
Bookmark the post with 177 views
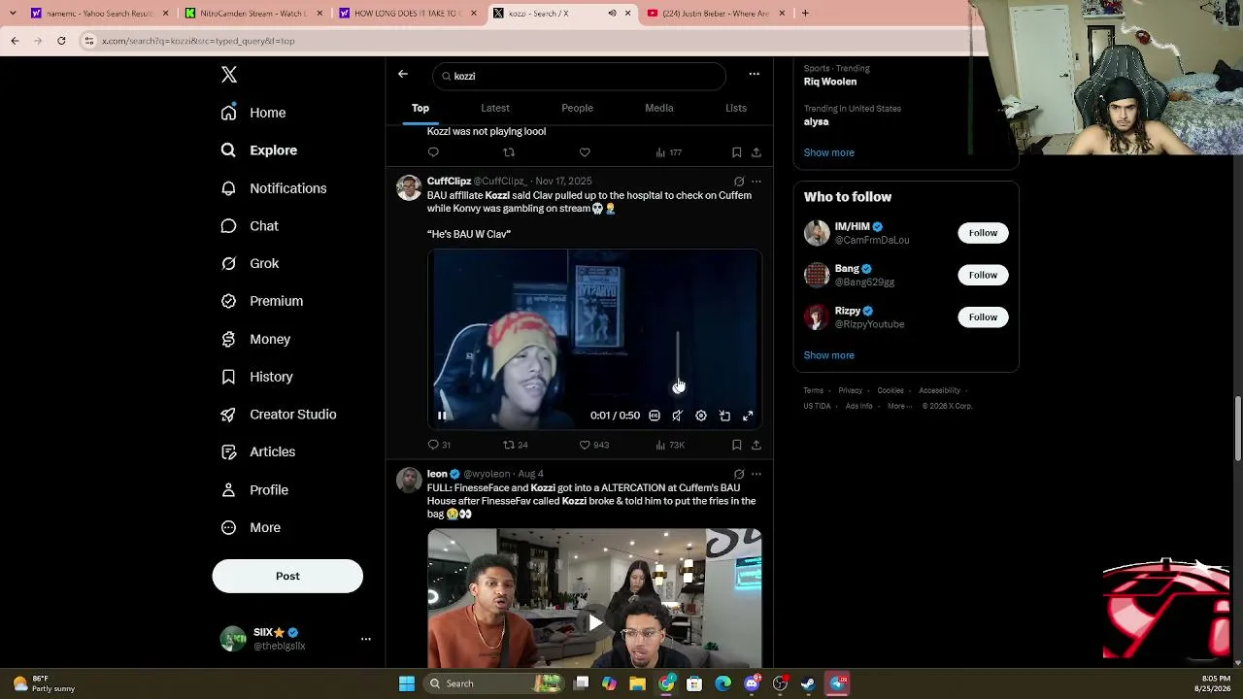pyautogui.click(x=736, y=152)
